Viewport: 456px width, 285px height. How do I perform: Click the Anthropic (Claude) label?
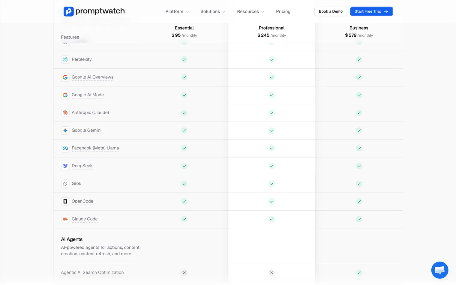click(x=90, y=112)
